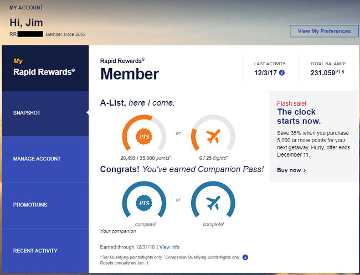Open the Snapshot tab
360x275 pixels.
tap(44, 113)
